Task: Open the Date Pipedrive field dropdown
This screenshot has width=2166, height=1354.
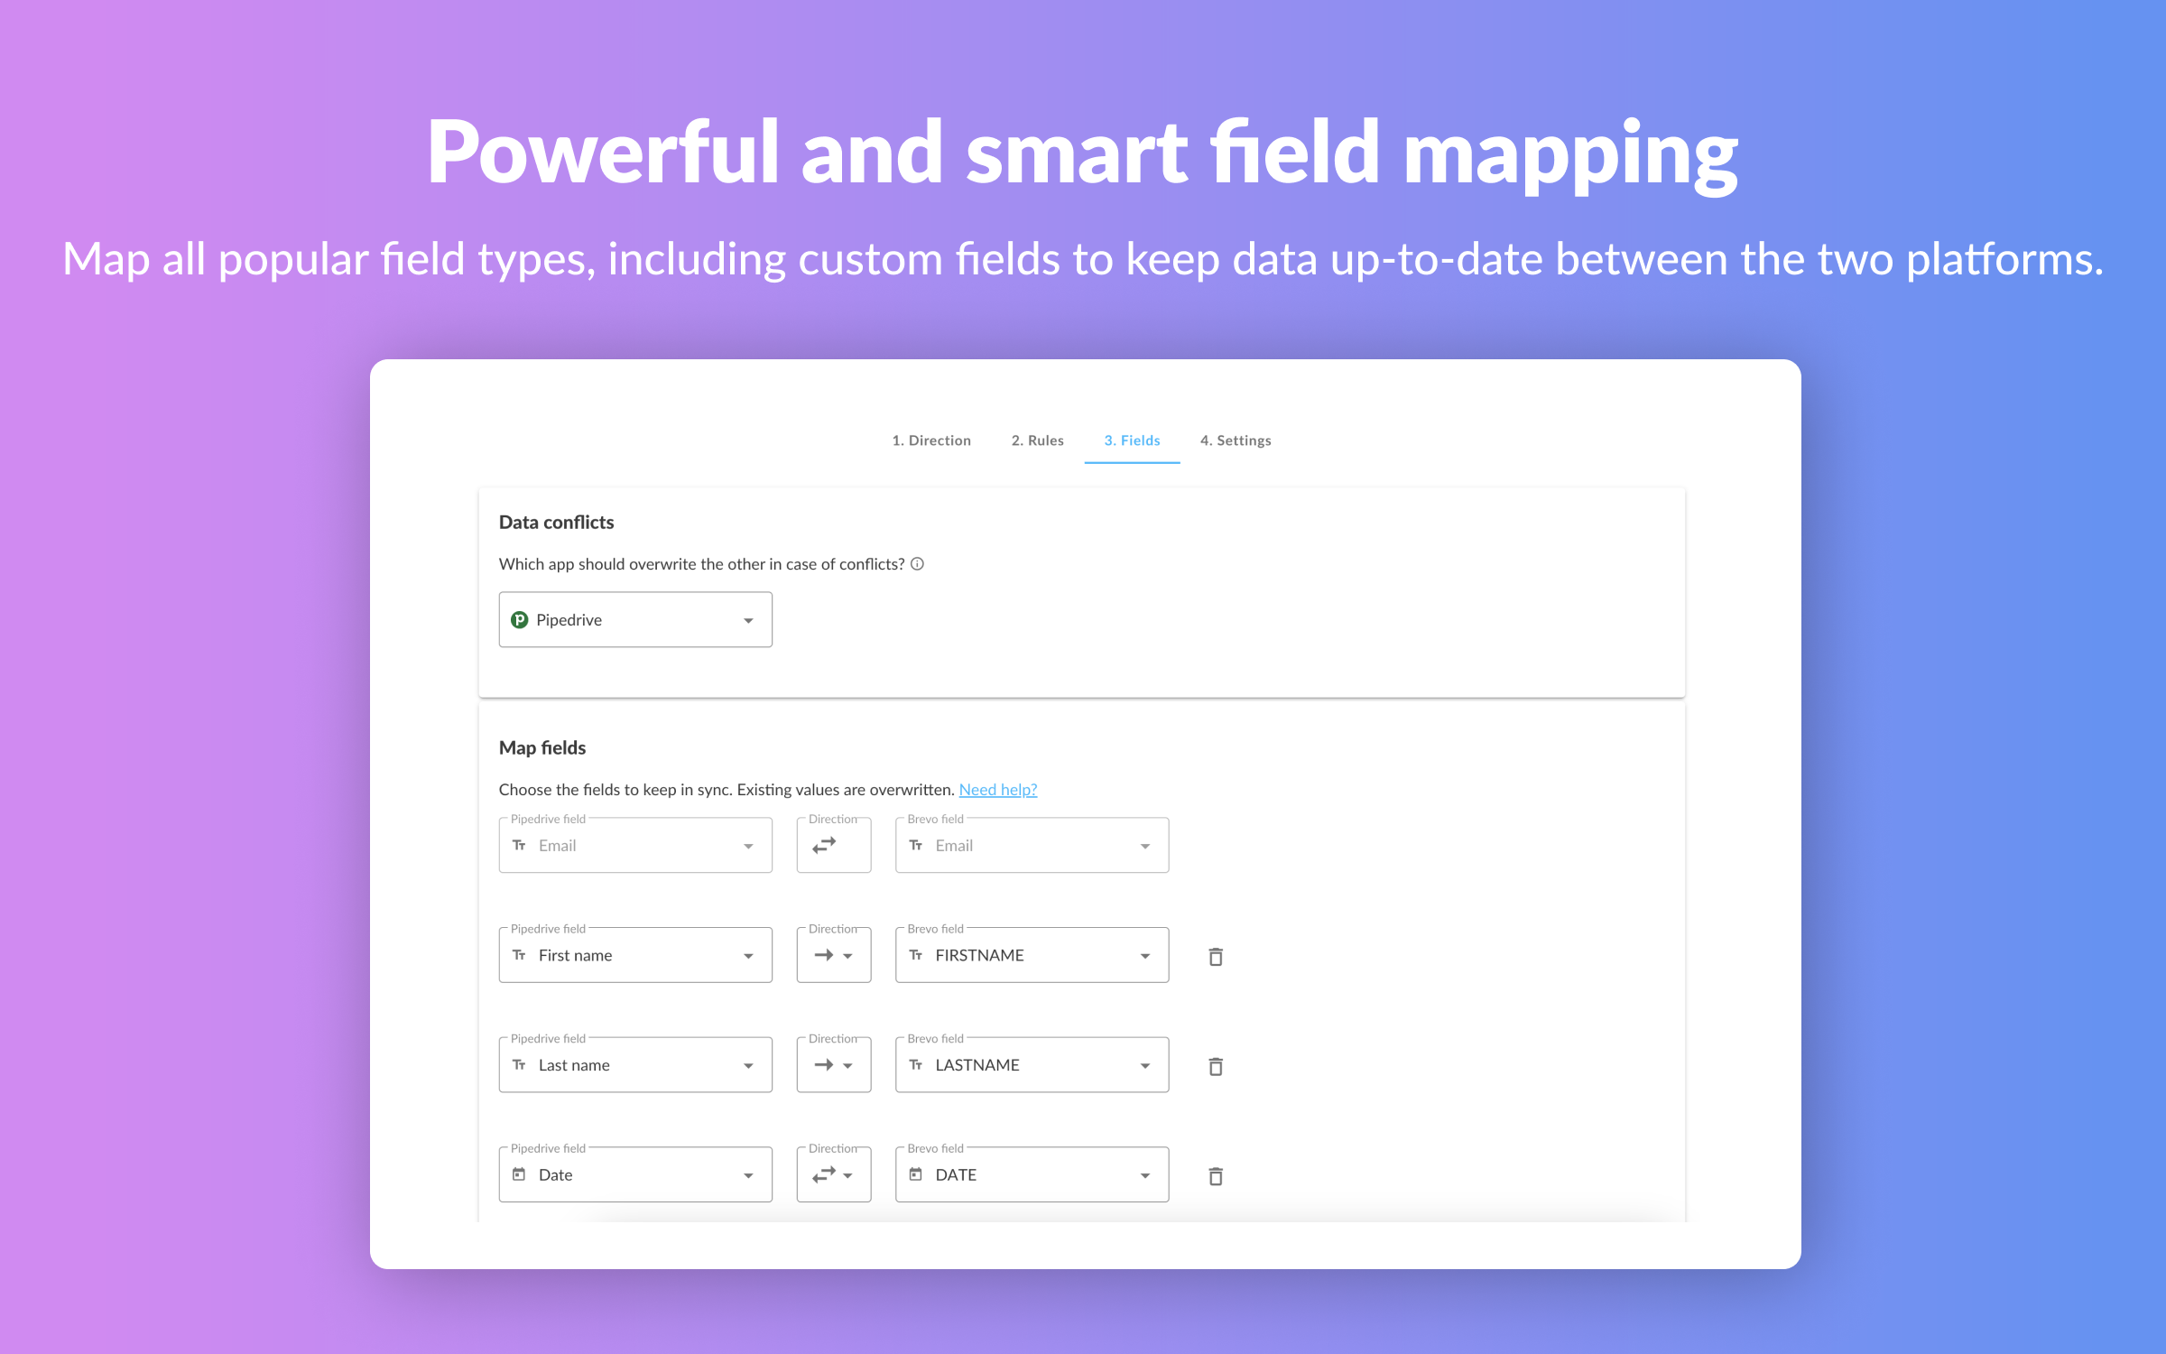Action: (635, 1174)
